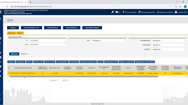Open the hamburger menu in the sidebar
188x105 pixels.
coord(1,19)
